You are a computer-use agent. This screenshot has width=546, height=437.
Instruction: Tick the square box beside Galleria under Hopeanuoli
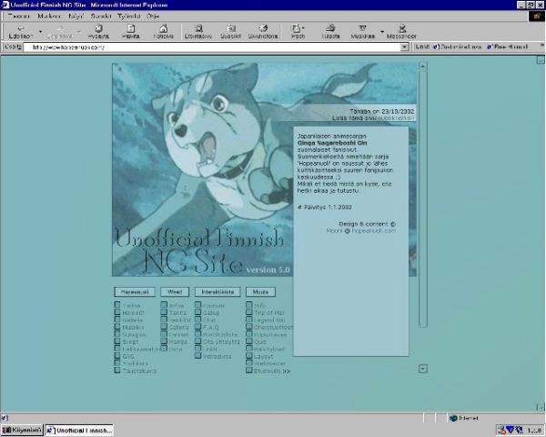[x=116, y=321]
